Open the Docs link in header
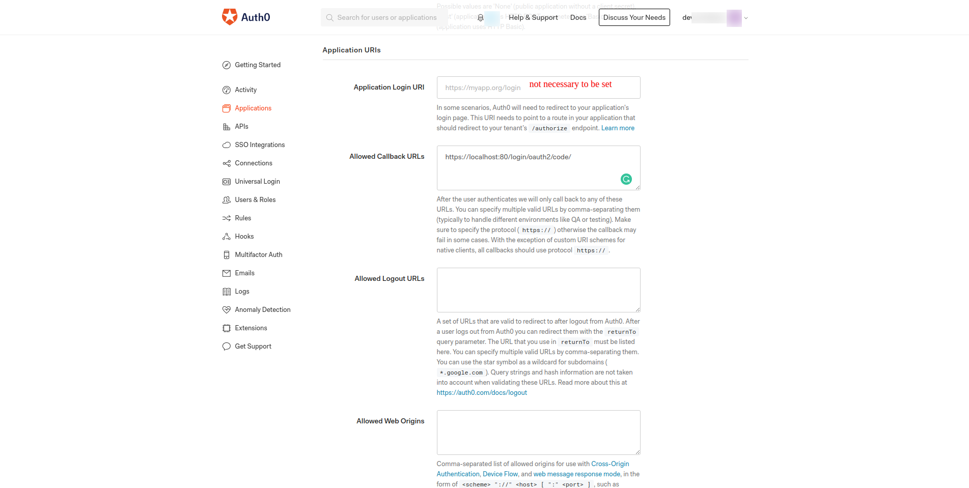The image size is (969, 488). (578, 17)
